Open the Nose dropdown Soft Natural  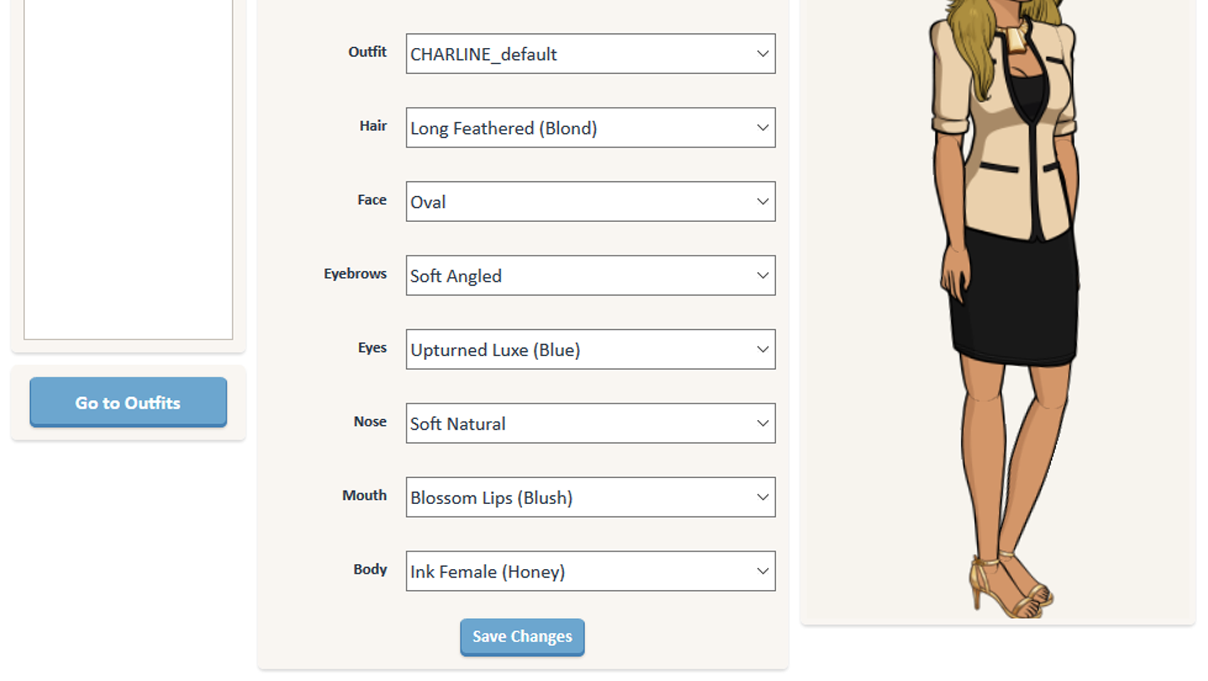tap(590, 424)
